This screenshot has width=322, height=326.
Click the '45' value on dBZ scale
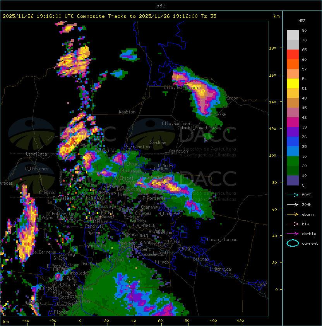point(304,108)
